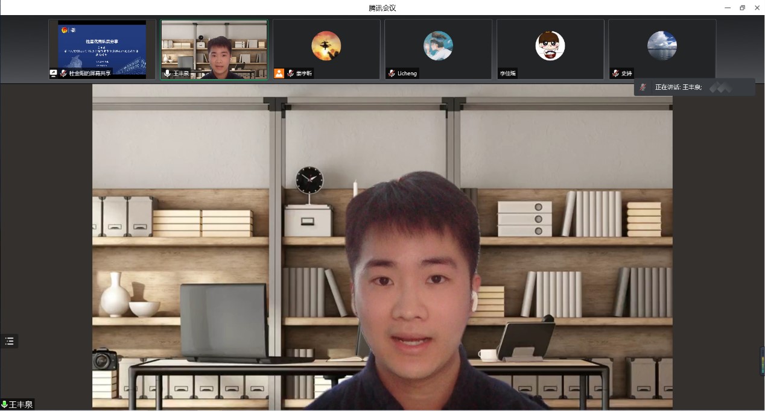Click the mic icon in the speaking indicator

643,87
